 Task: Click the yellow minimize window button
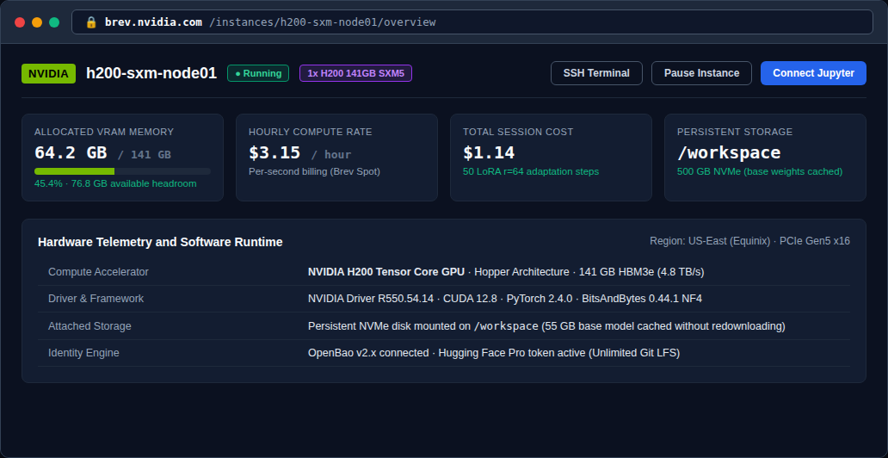click(37, 22)
